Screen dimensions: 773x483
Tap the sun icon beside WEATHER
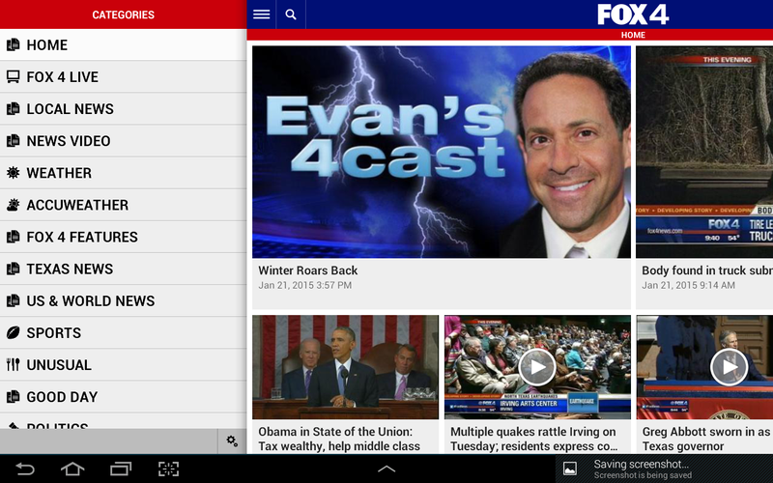[14, 173]
